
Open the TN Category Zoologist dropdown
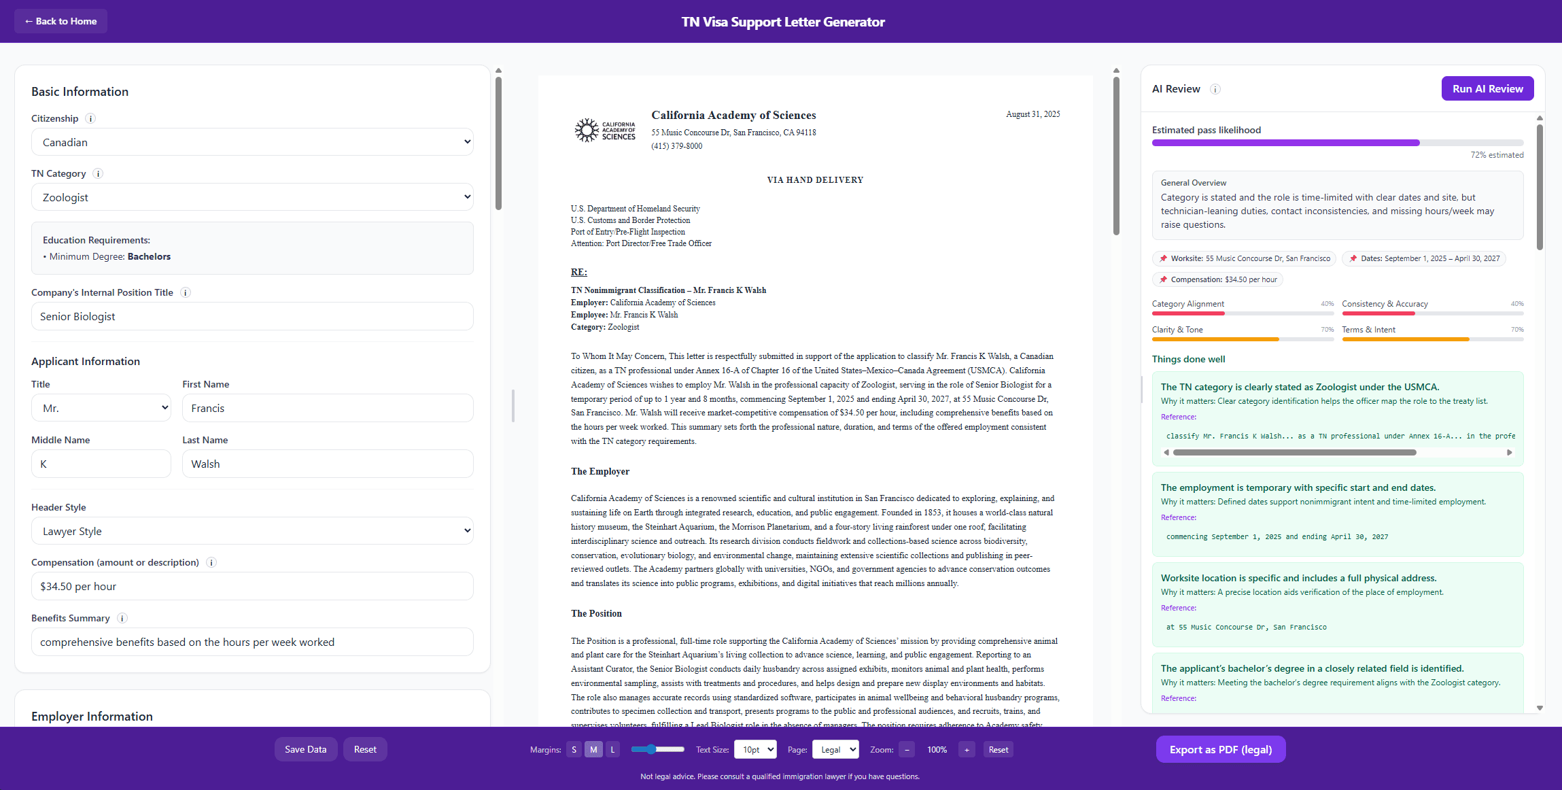click(x=252, y=197)
